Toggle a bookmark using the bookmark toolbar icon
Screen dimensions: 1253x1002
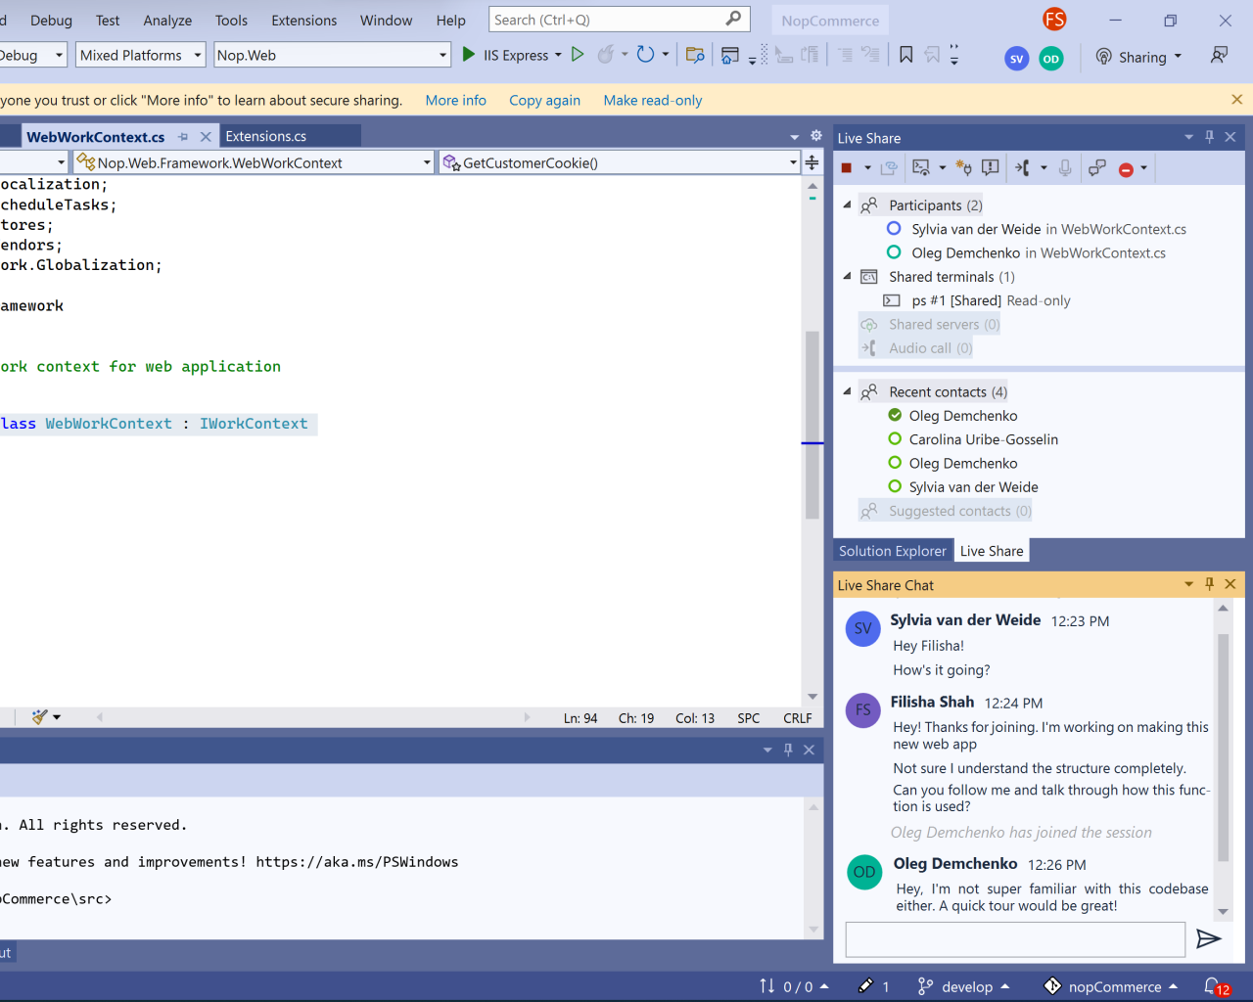coord(905,55)
